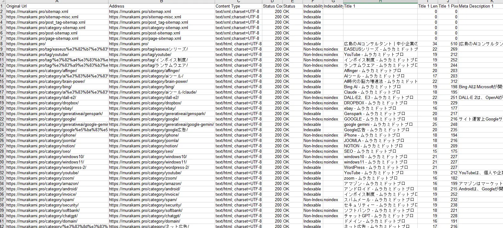Select title cell "windows10 - ムラカミドットブロ"
503x228 pixels.
pyautogui.click(x=380, y=157)
